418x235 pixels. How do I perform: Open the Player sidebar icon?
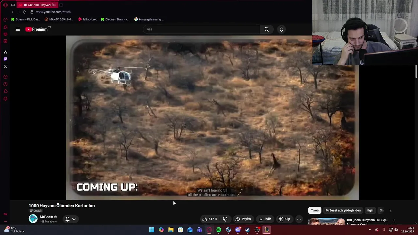[5, 77]
